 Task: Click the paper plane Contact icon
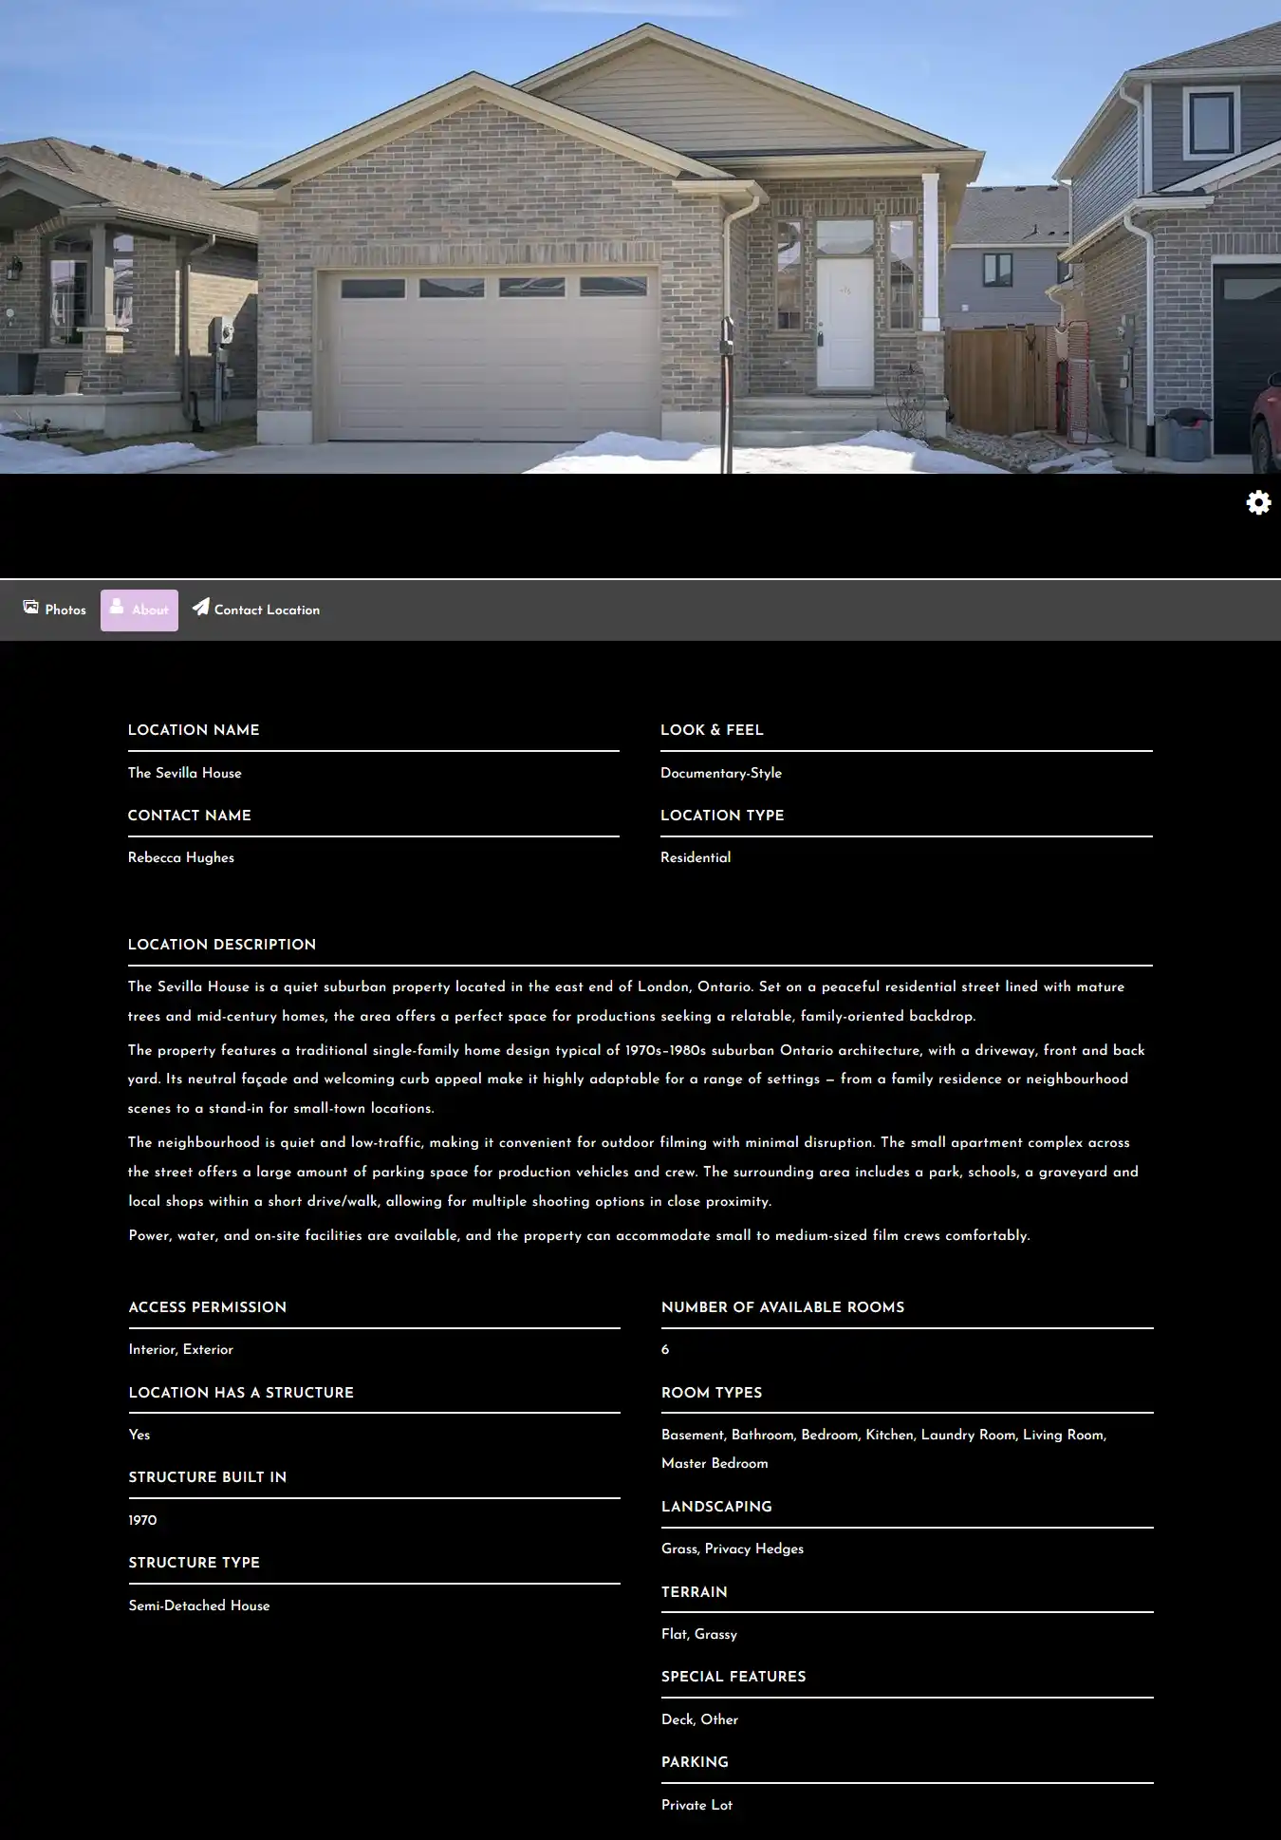[x=200, y=607]
